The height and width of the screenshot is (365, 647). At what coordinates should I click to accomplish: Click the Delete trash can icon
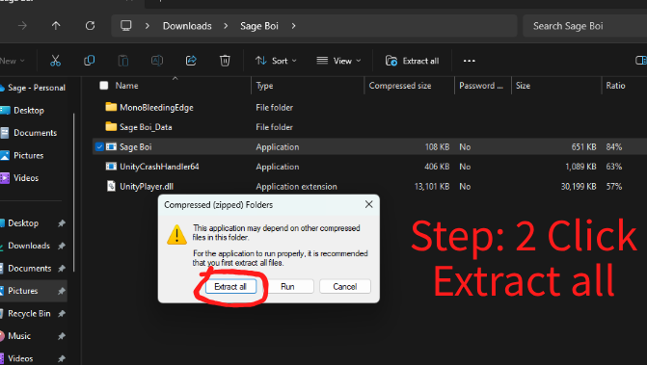225,61
